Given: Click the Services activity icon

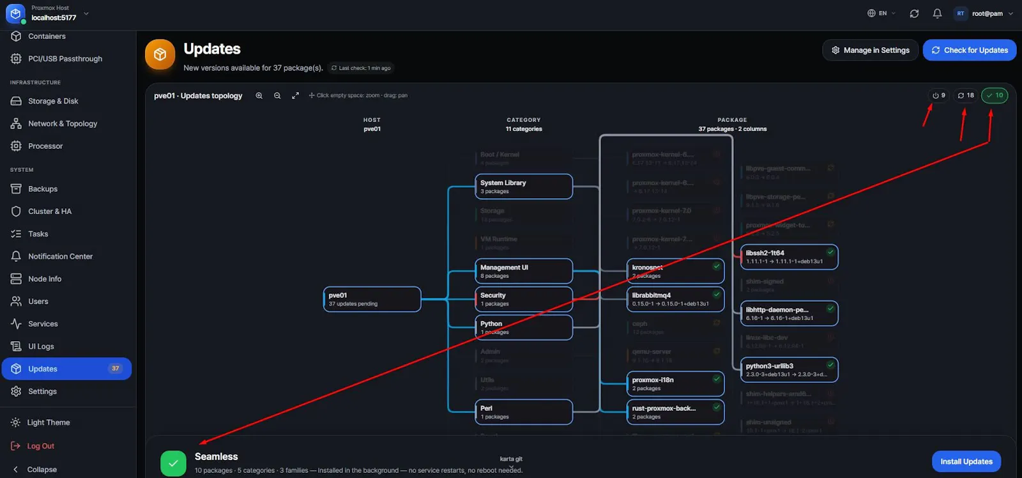Looking at the screenshot, I should point(16,324).
